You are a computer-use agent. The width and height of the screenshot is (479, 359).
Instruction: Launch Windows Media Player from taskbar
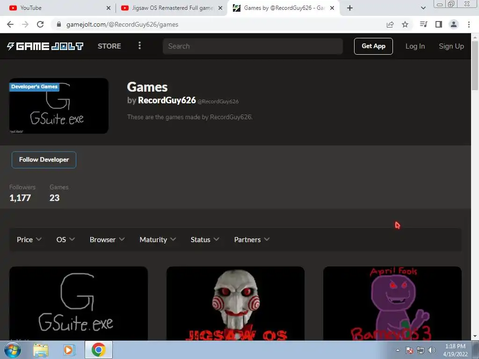pos(69,350)
